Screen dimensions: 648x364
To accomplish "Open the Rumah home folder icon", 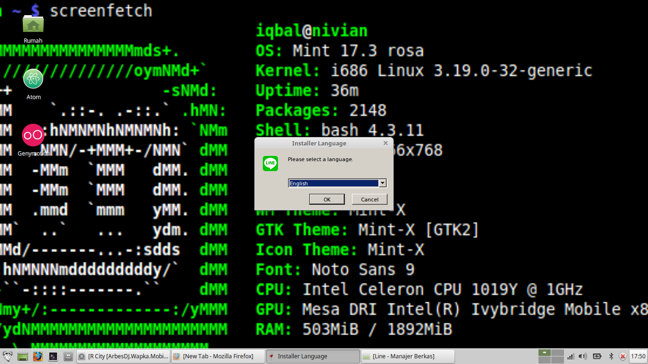I will pos(33,24).
